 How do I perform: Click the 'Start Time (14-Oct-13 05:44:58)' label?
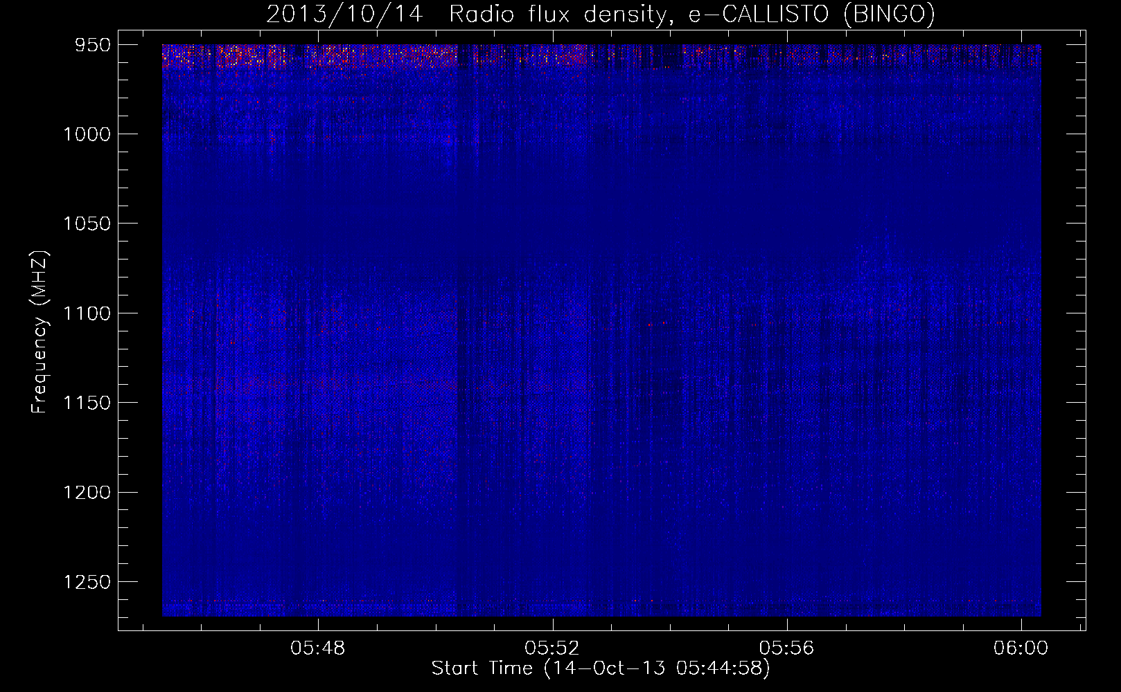pyautogui.click(x=601, y=668)
